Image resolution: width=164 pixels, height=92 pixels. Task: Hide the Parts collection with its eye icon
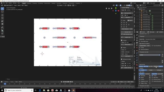coord(162,9)
